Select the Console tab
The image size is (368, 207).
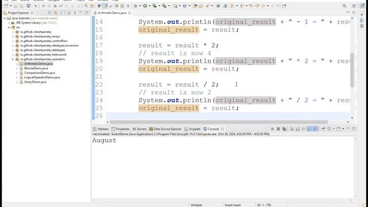213,129
